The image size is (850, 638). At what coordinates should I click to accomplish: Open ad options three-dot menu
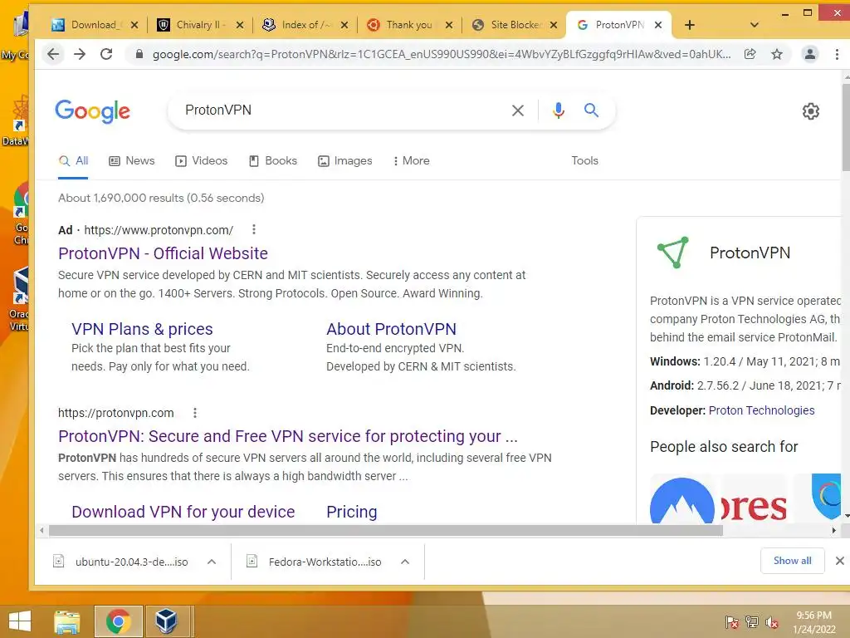click(x=254, y=229)
